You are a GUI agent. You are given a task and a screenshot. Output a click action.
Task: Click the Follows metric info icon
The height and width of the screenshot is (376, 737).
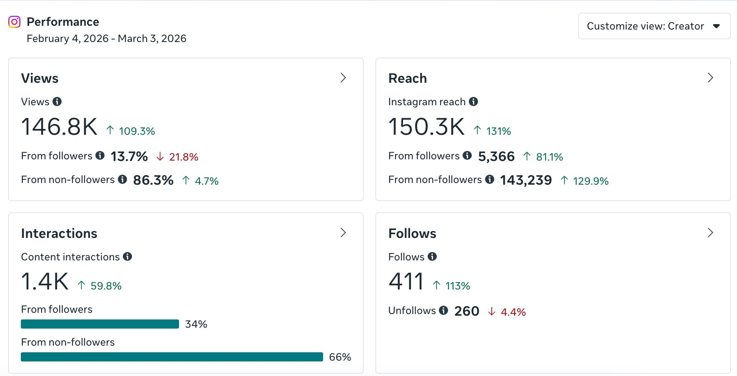[432, 257]
